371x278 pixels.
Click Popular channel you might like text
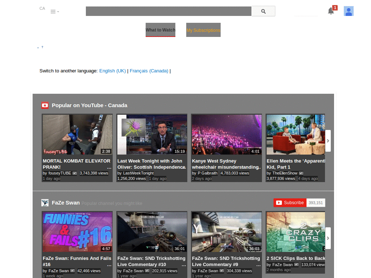(112, 203)
